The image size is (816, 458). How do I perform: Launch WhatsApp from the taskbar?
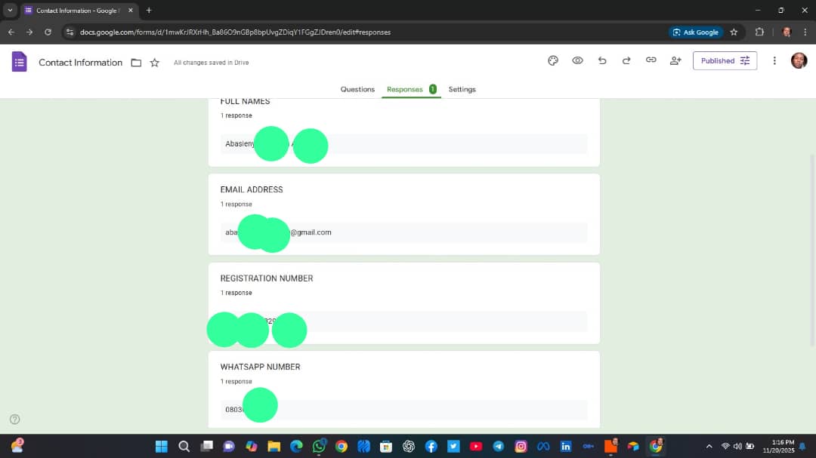(x=319, y=446)
